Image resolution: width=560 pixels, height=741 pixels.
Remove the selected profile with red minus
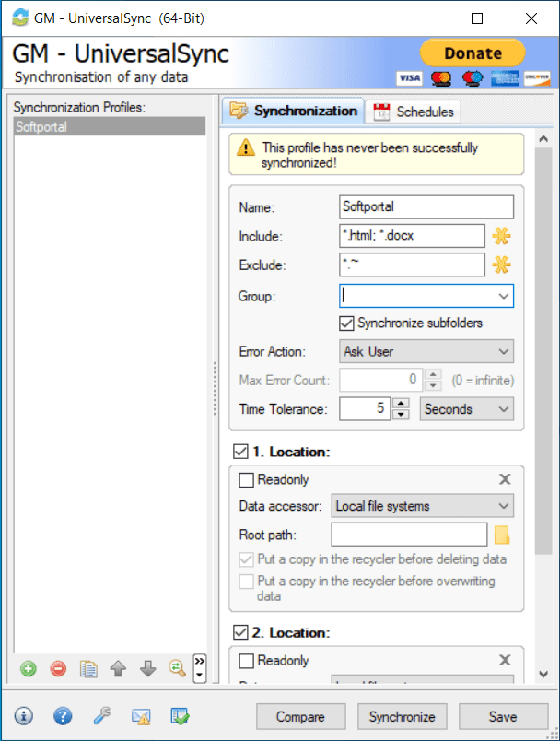(58, 669)
